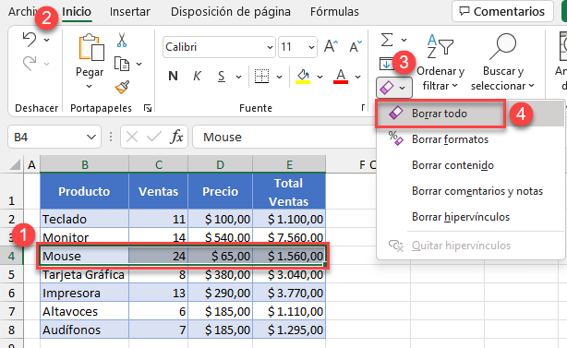Viewport: 567px width, 348px height.
Task: Click the $ 290,00 price cell
Action: (x=220, y=293)
